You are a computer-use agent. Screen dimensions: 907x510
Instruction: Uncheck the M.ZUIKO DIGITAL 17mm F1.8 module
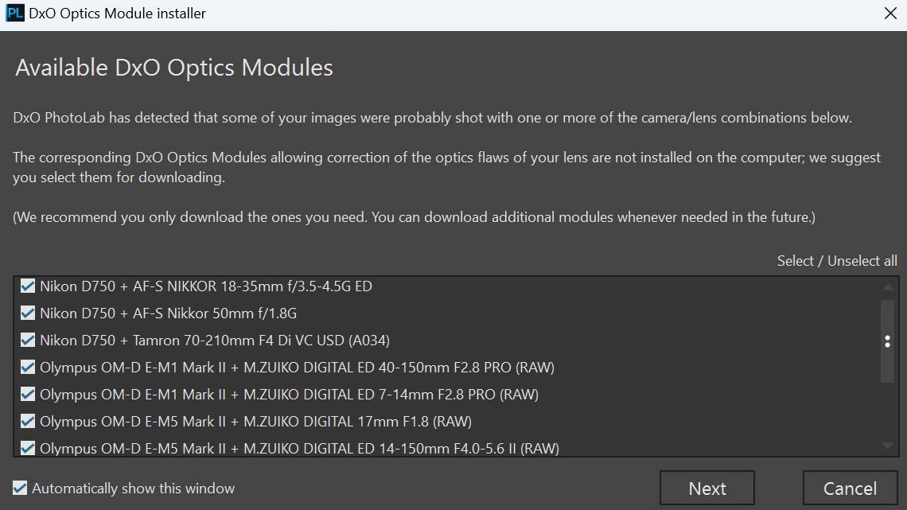(27, 421)
